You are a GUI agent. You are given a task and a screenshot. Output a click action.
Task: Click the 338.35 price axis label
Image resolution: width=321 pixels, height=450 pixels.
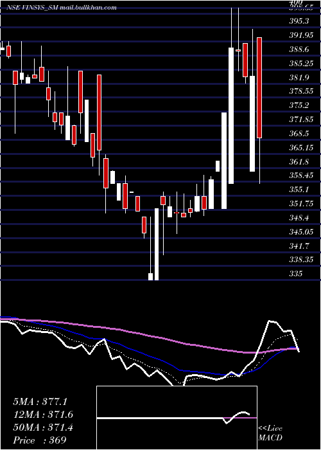pyautogui.click(x=300, y=260)
